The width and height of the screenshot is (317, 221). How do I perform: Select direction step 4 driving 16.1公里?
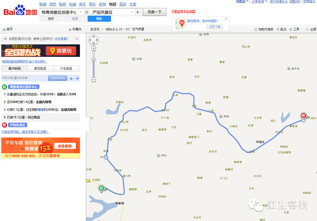[x=40, y=117]
